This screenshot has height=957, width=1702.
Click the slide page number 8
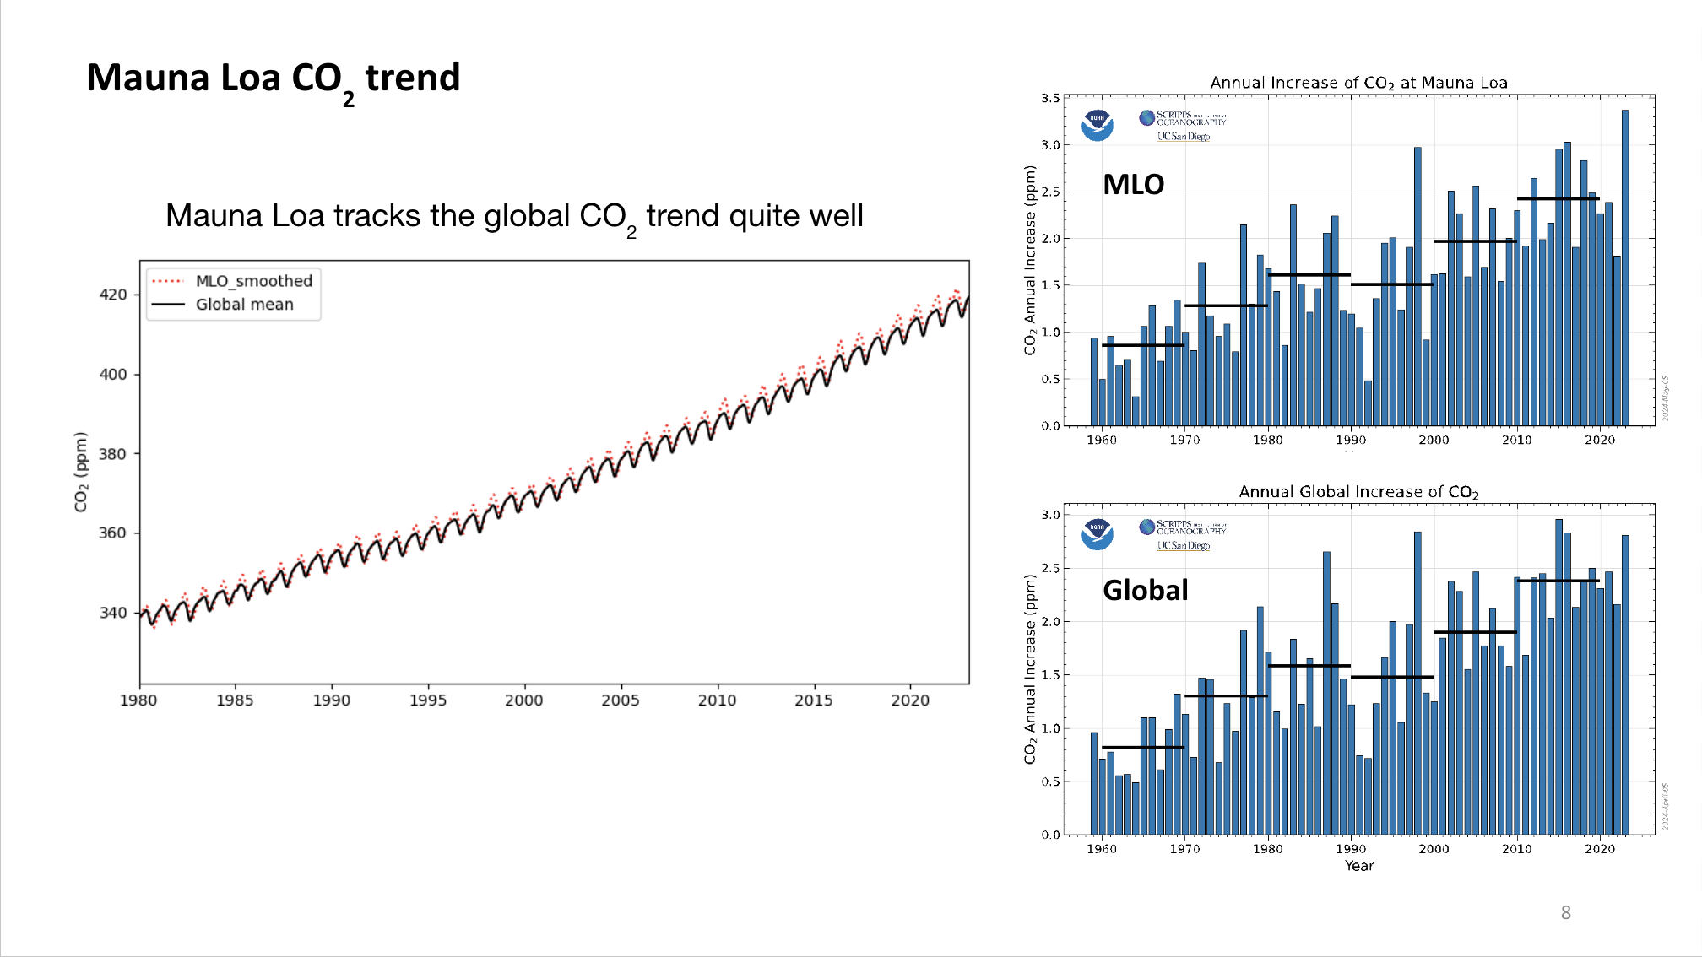pyautogui.click(x=1565, y=912)
